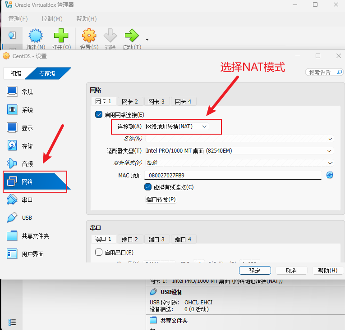Viewport: 345px width, 330px height.
Task: Switch to 初级 basic mode
Action: pos(16,73)
